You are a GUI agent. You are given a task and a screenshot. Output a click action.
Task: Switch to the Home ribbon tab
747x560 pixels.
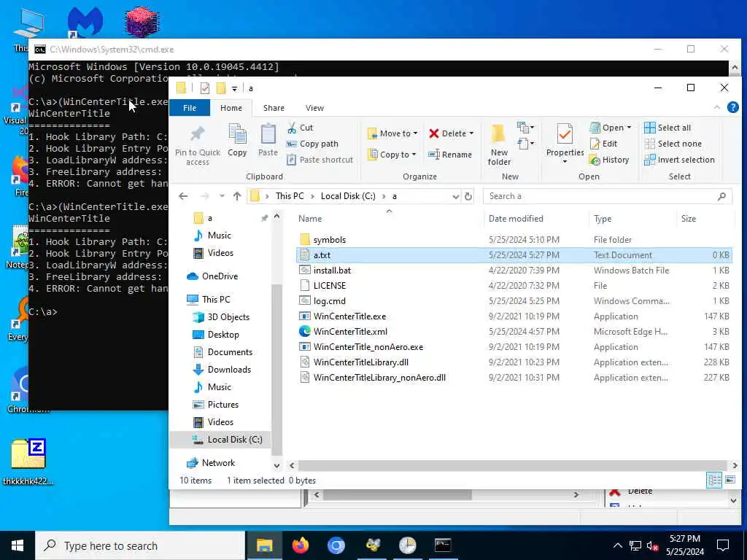231,108
